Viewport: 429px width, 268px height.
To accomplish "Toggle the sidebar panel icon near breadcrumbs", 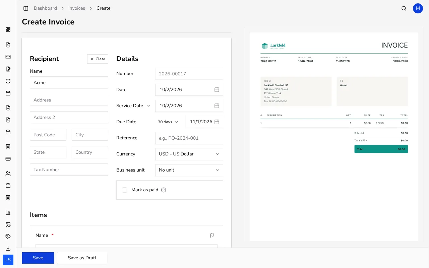I will point(26,8).
